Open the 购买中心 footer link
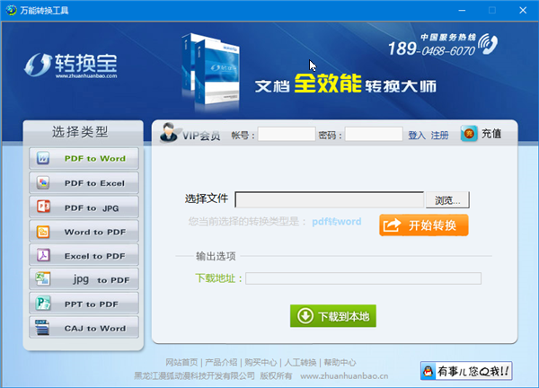The height and width of the screenshot is (388, 539). (261, 362)
